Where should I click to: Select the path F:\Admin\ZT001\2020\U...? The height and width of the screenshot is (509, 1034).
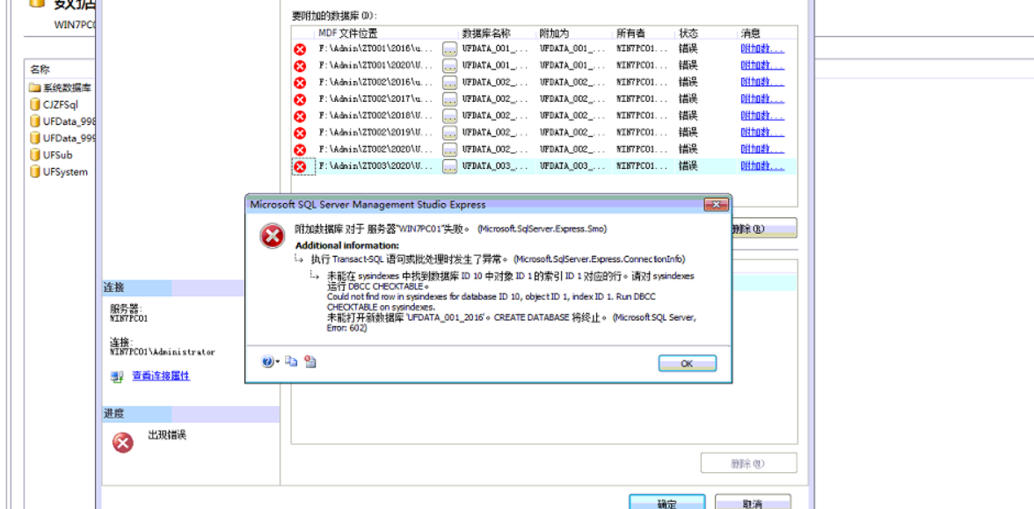tap(376, 65)
